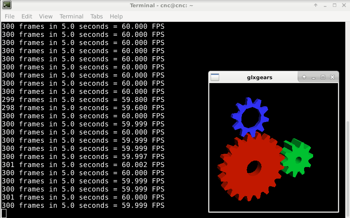Click the line showing 60.002 FPS
Screen dimensions: 350x218
(x=83, y=165)
